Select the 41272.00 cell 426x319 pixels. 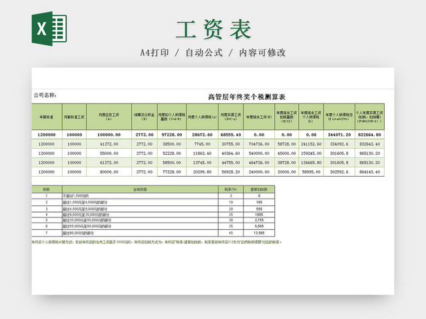(x=108, y=144)
